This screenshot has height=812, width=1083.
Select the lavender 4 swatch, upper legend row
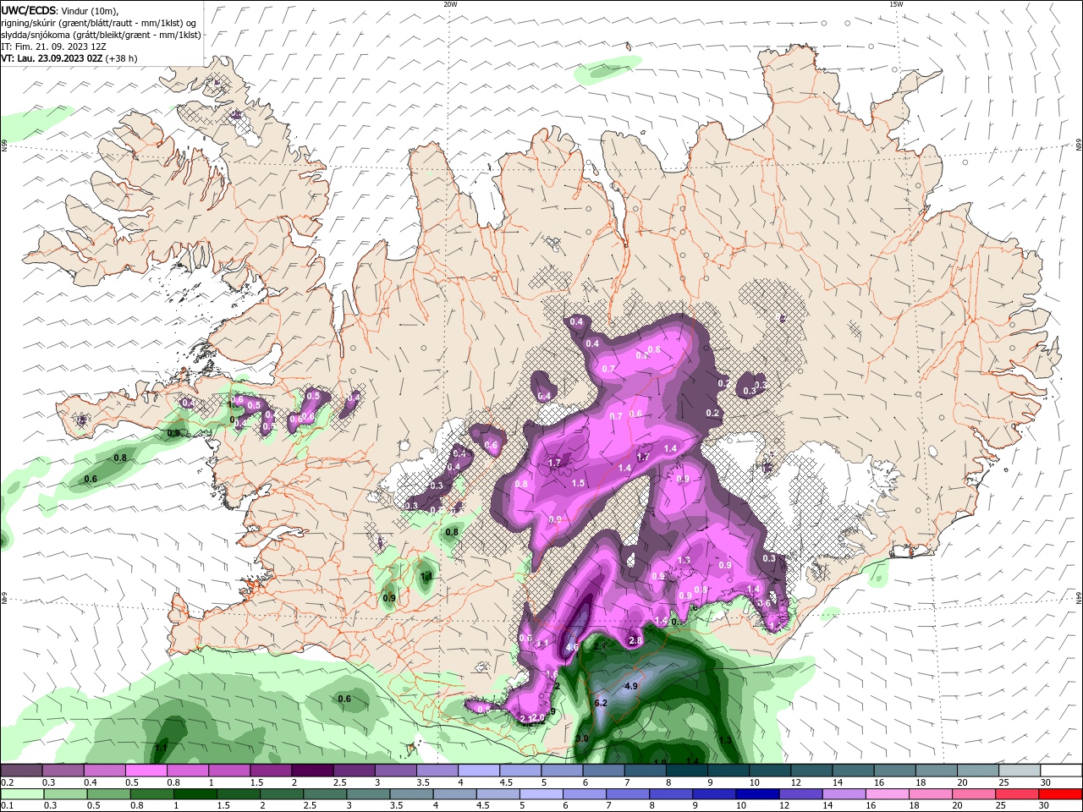pyautogui.click(x=477, y=771)
